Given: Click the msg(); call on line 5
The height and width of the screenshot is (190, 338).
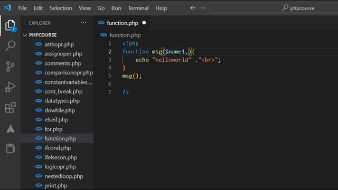Looking at the screenshot, I should coord(132,76).
